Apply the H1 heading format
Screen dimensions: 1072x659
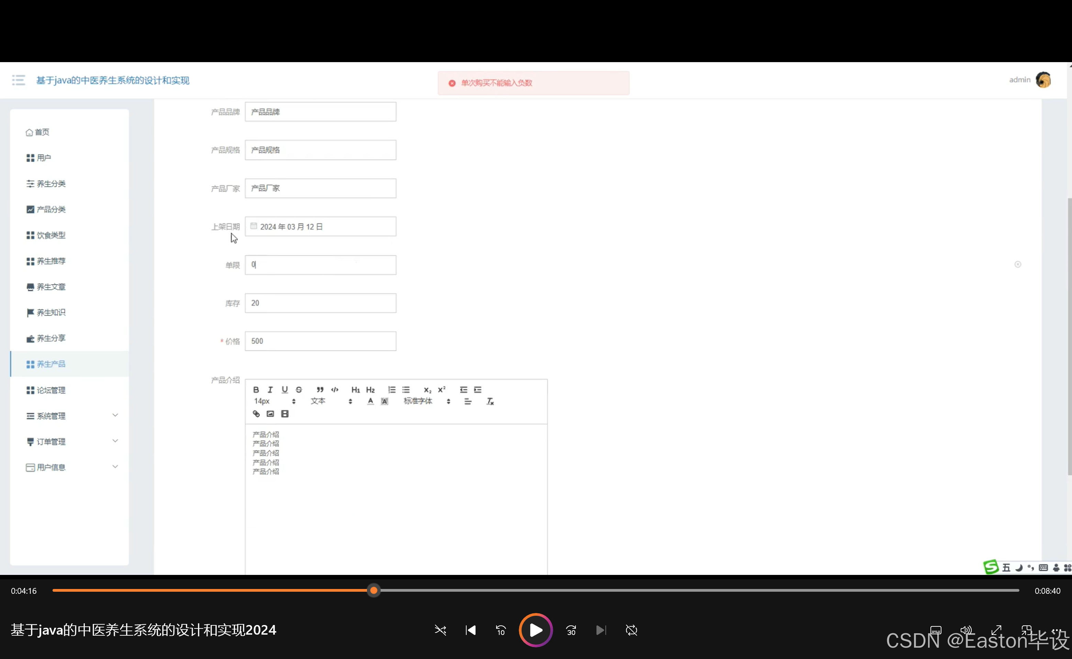pos(356,390)
